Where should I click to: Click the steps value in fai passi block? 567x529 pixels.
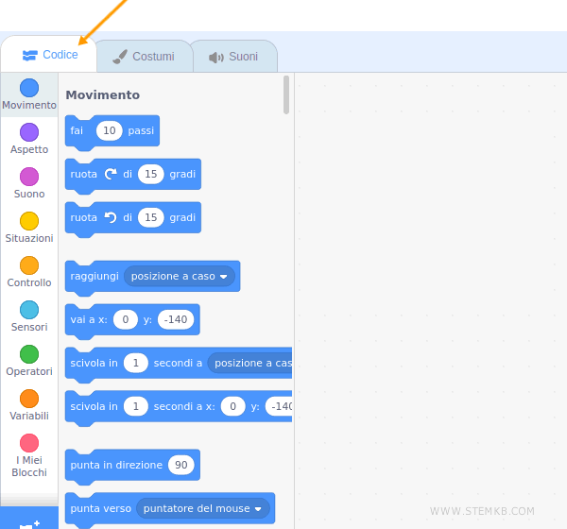(x=110, y=130)
